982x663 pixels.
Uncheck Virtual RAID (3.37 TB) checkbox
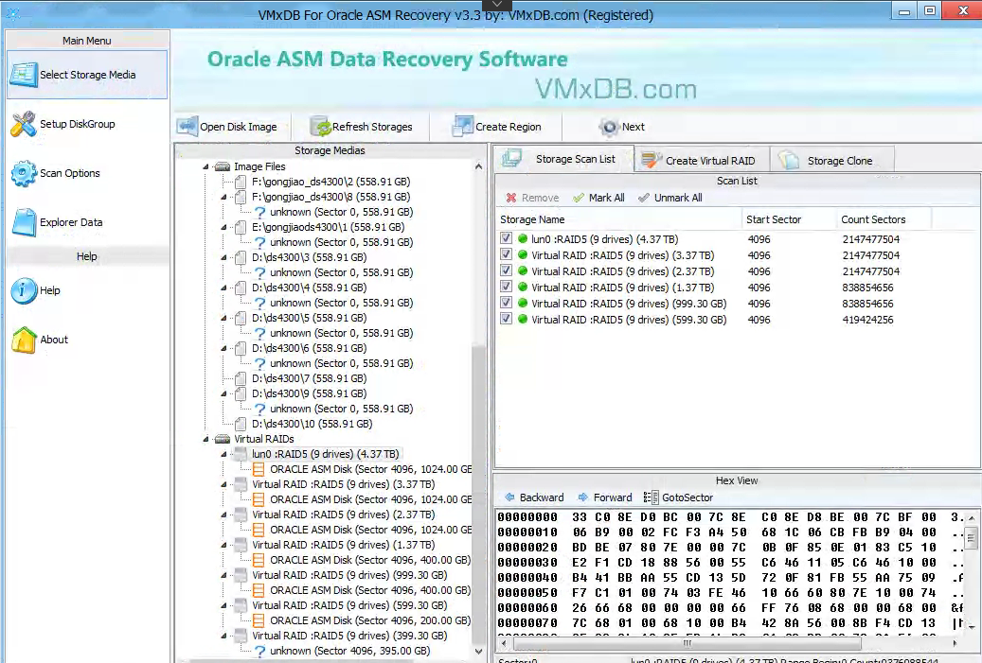pyautogui.click(x=506, y=254)
